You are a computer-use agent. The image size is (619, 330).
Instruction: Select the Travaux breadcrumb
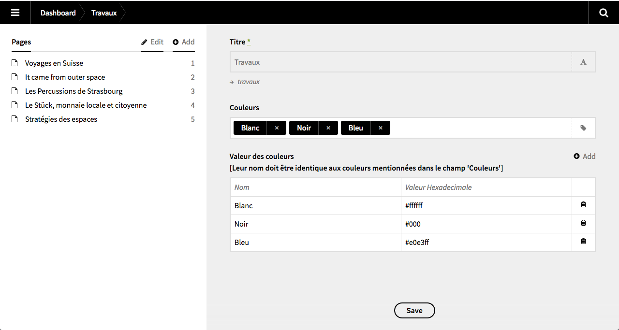coord(104,13)
